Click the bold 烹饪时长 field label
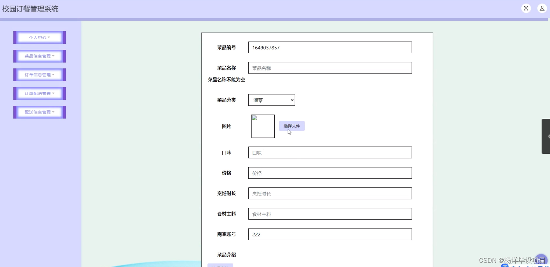 click(227, 193)
